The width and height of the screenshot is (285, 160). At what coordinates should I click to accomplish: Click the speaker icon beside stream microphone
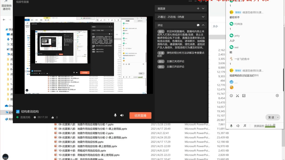click(x=121, y=115)
